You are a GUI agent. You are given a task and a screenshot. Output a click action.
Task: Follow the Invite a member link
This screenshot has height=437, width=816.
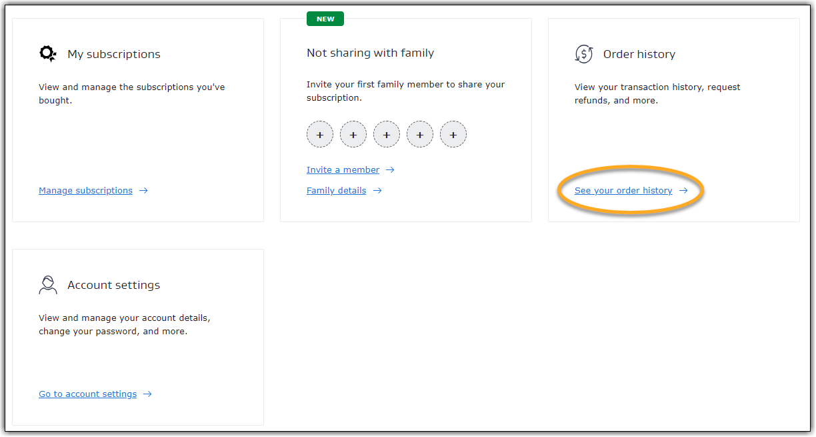click(x=343, y=170)
